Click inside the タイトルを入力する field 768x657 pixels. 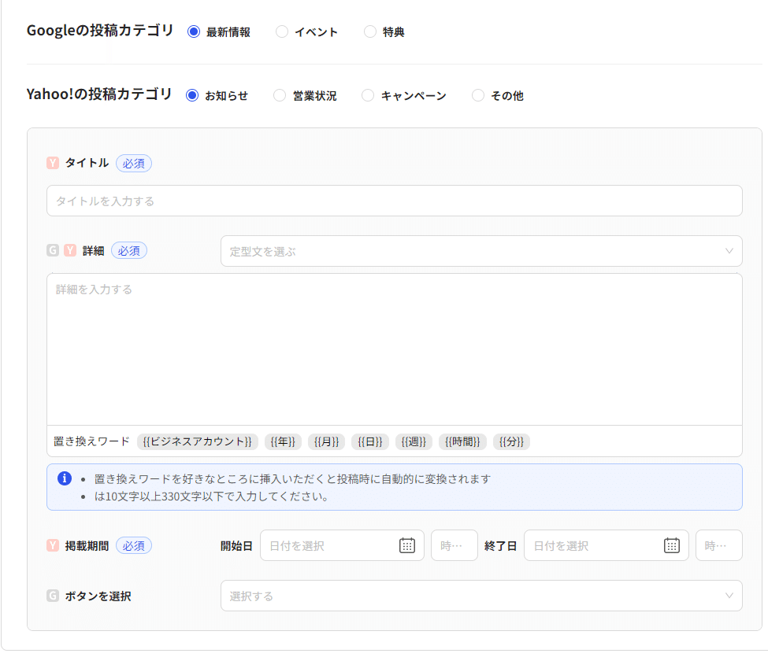(394, 201)
